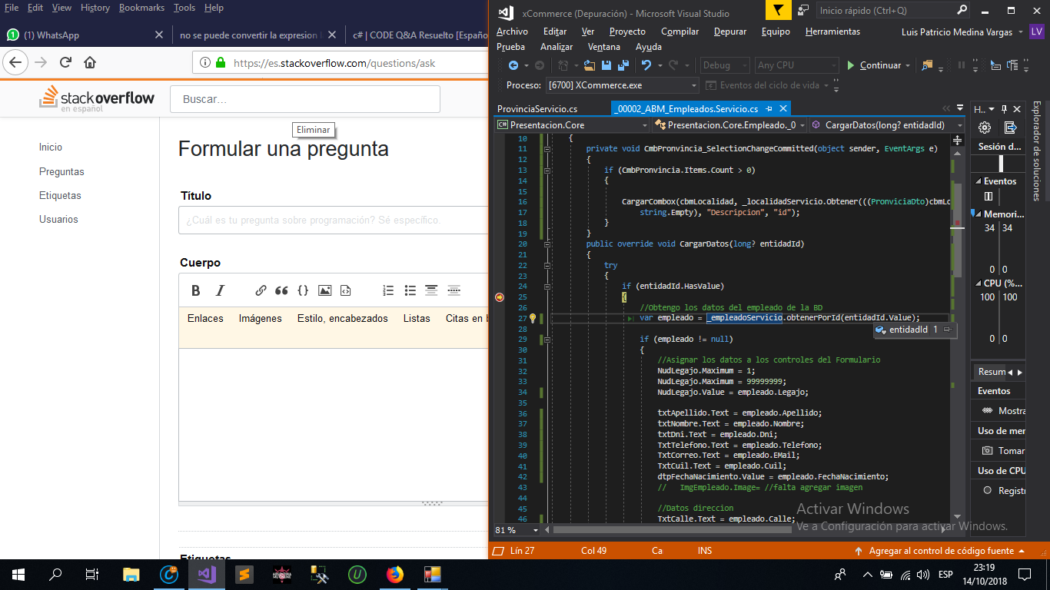1050x590 pixels.
Task: Open the Firefox Bookmarks menu
Action: tap(141, 8)
